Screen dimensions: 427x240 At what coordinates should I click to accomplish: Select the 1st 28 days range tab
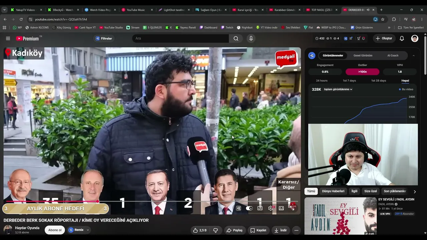pos(379,81)
